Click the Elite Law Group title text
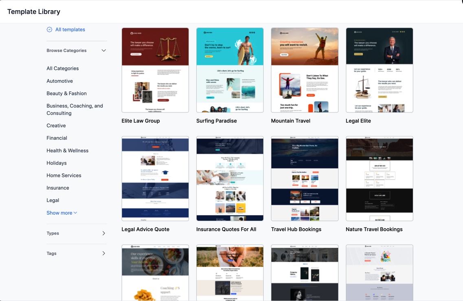463x301 pixels. click(140, 121)
